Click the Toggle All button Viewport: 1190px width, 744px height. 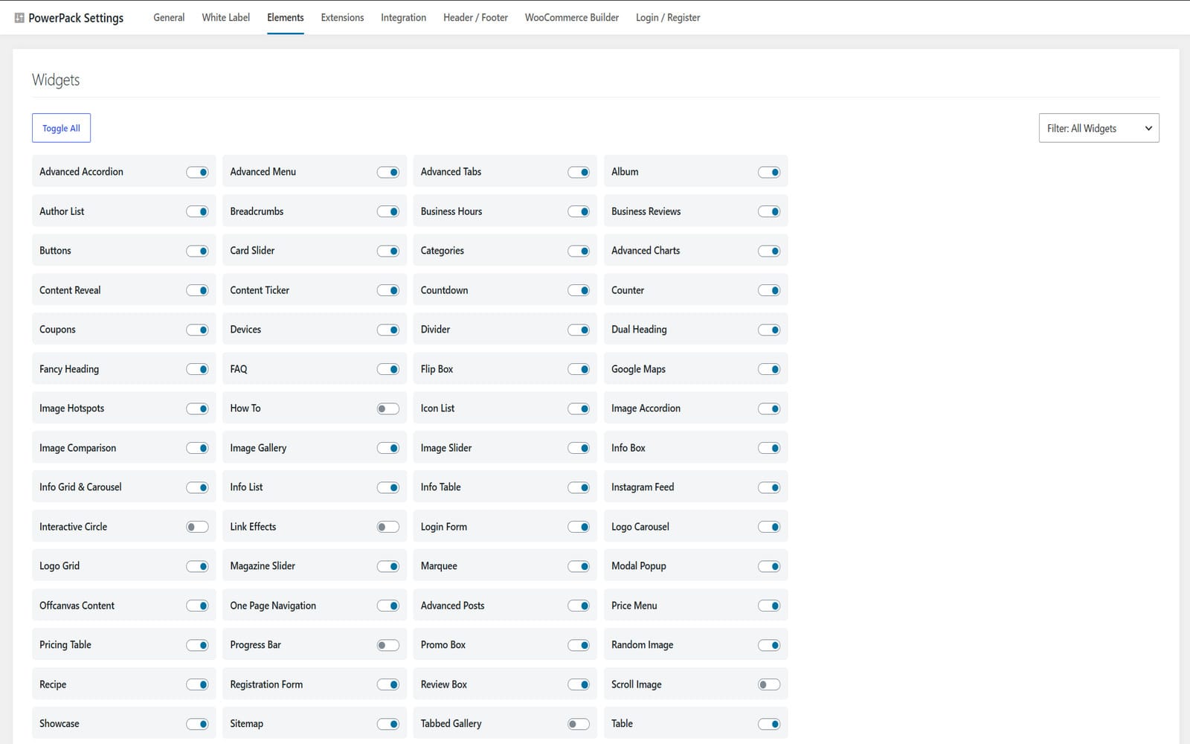click(x=61, y=128)
